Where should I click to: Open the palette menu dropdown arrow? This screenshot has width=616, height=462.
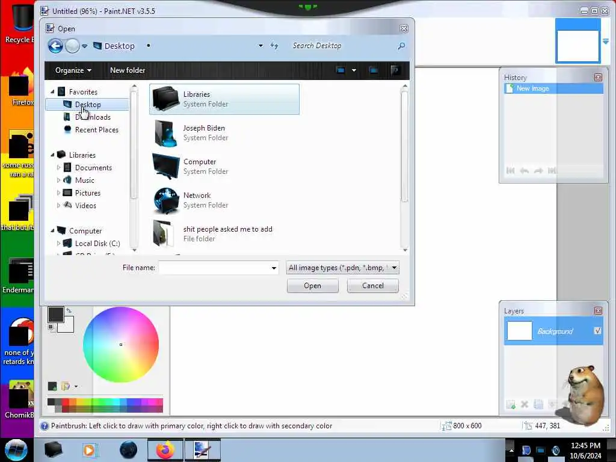(x=76, y=386)
